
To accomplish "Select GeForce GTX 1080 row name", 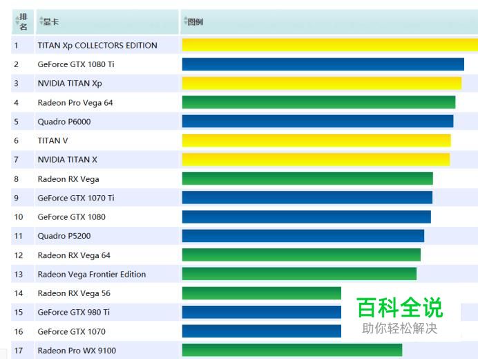I will (x=72, y=217).
